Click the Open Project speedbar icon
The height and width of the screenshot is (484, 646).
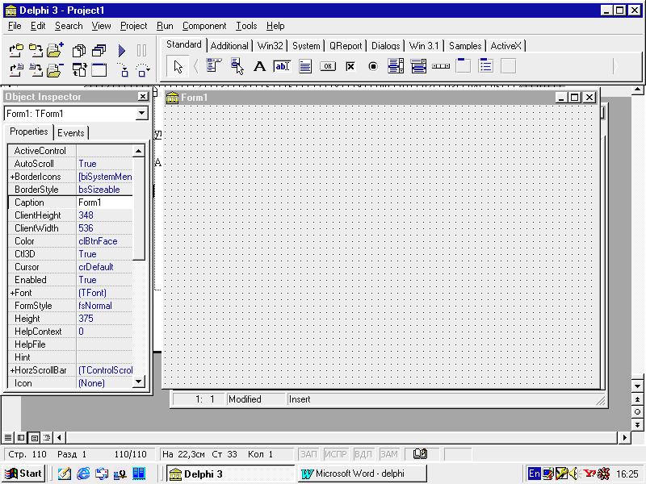[16, 50]
